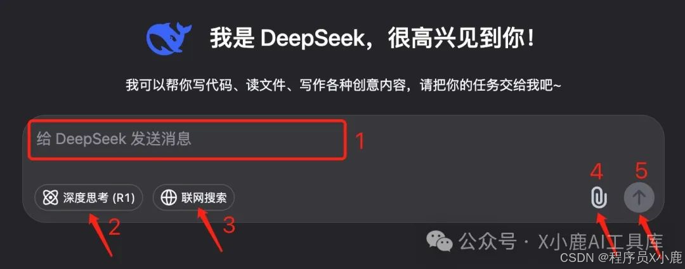The height and width of the screenshot is (269, 685).
Task: Click the red arrow pointing at 联网搜索
Action: pyautogui.click(x=210, y=229)
